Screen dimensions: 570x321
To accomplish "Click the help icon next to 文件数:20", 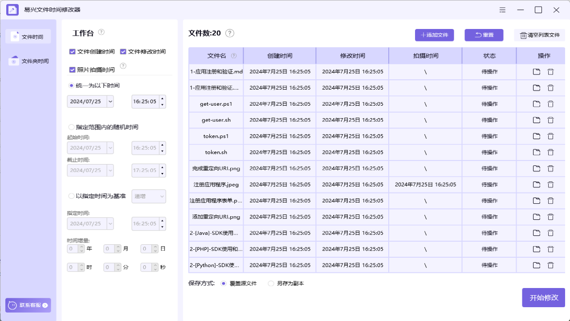I will pyautogui.click(x=230, y=33).
